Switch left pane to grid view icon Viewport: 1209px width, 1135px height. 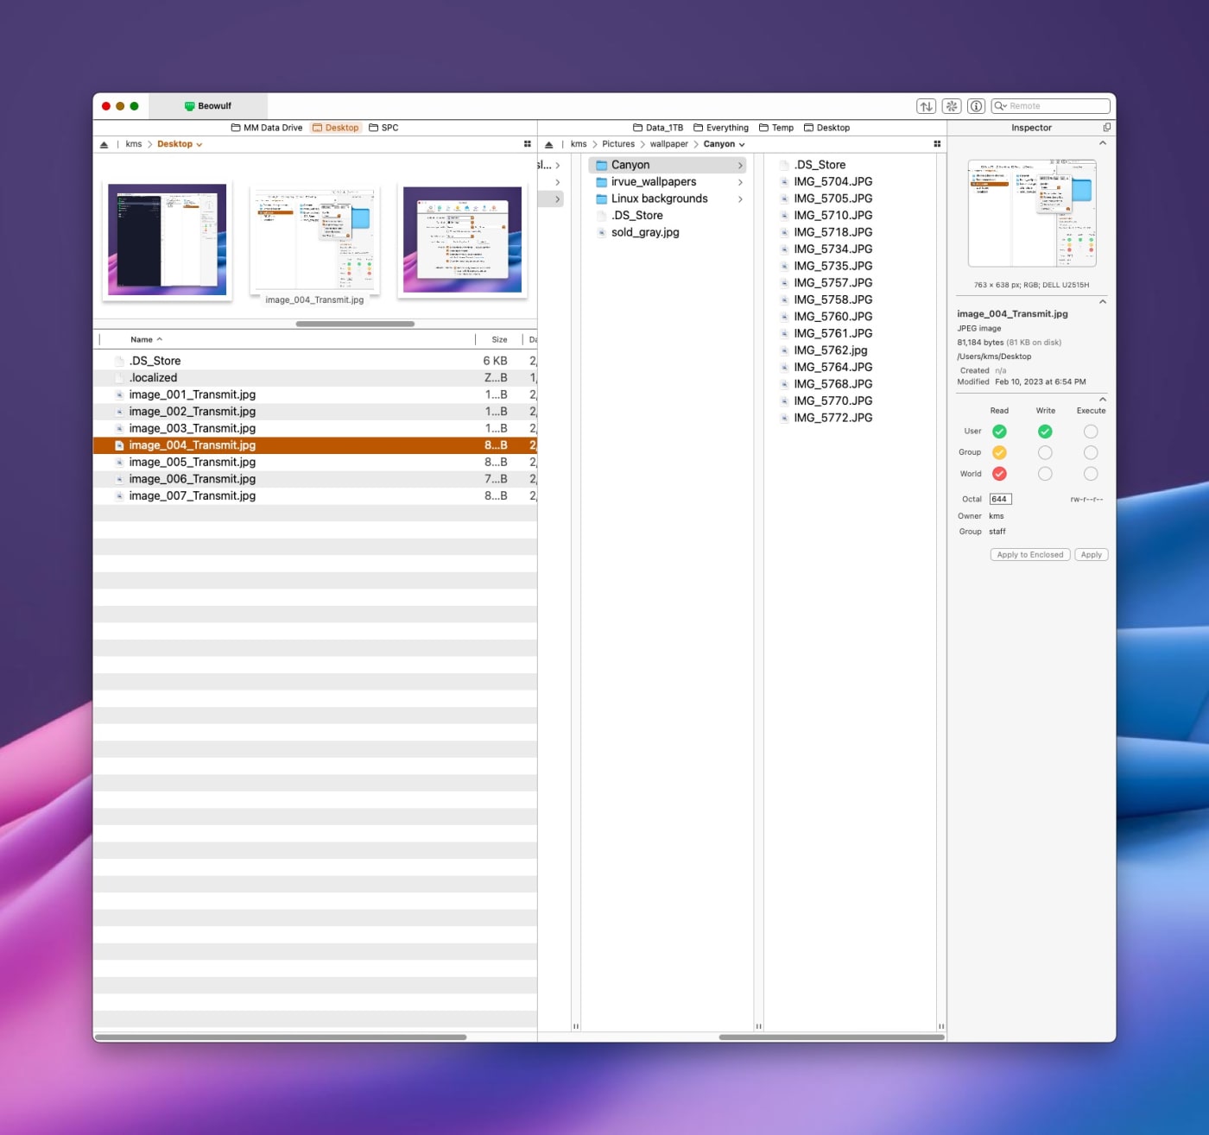click(528, 144)
